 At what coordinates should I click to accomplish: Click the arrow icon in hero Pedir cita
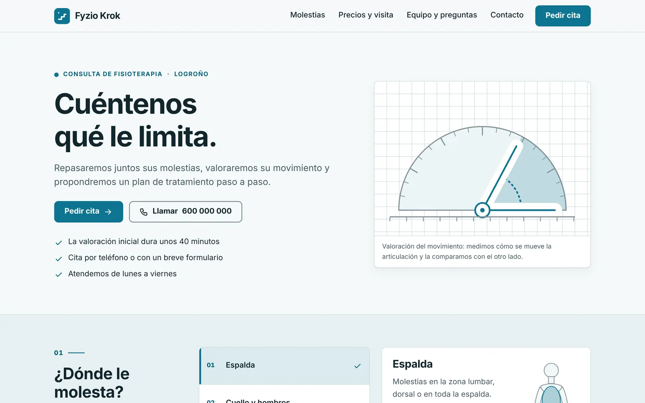(x=108, y=212)
